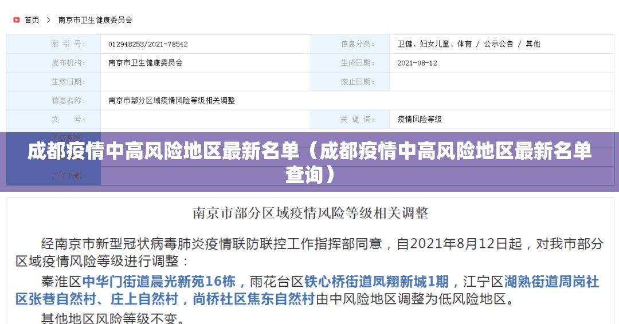Click blue text 尚桥社区焦东自然村
Viewport: 619px width, 324px height.
click(253, 299)
